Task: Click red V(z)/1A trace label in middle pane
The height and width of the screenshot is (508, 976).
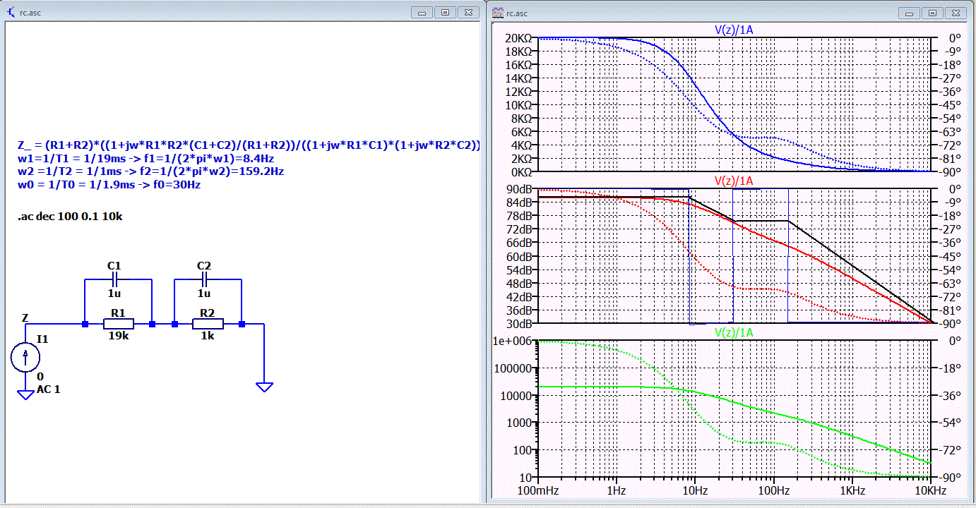Action: 735,181
